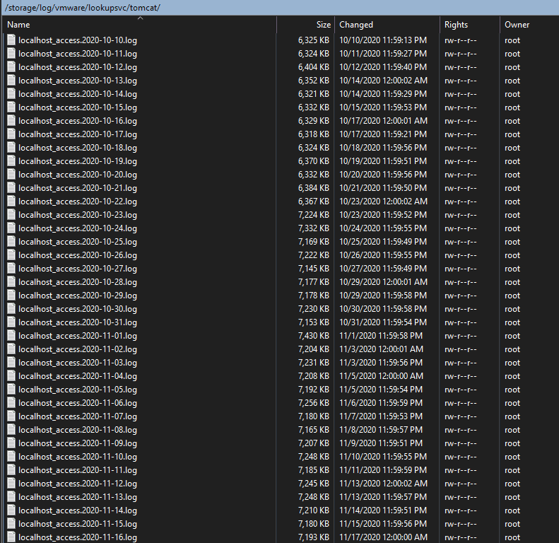Click the file icon for localhost_access.2020-11-08.log
The height and width of the screenshot is (543, 559).
click(11, 430)
